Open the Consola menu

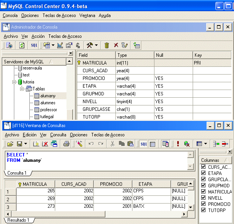tap(10, 15)
